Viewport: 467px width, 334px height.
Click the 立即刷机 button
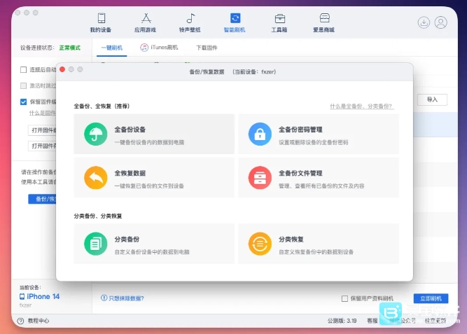pyautogui.click(x=430, y=298)
